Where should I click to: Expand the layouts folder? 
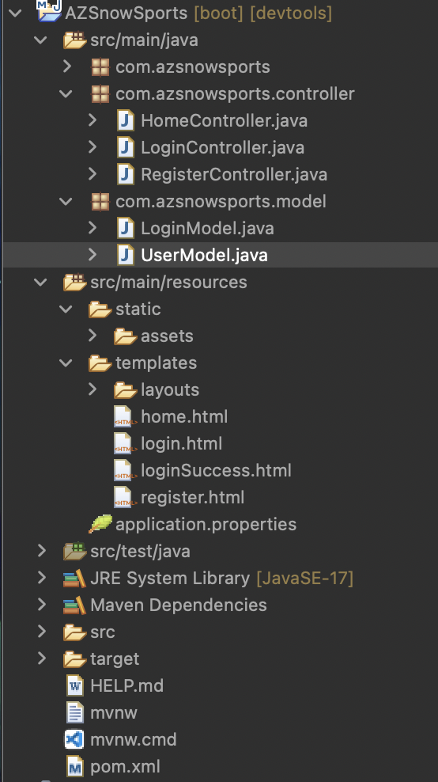tap(93, 389)
